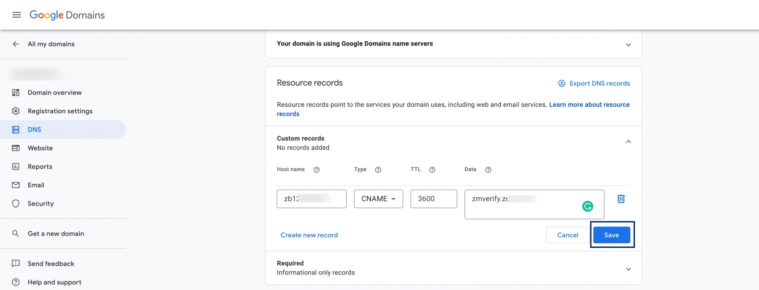
Task: Click Create new record link
Action: (309, 235)
